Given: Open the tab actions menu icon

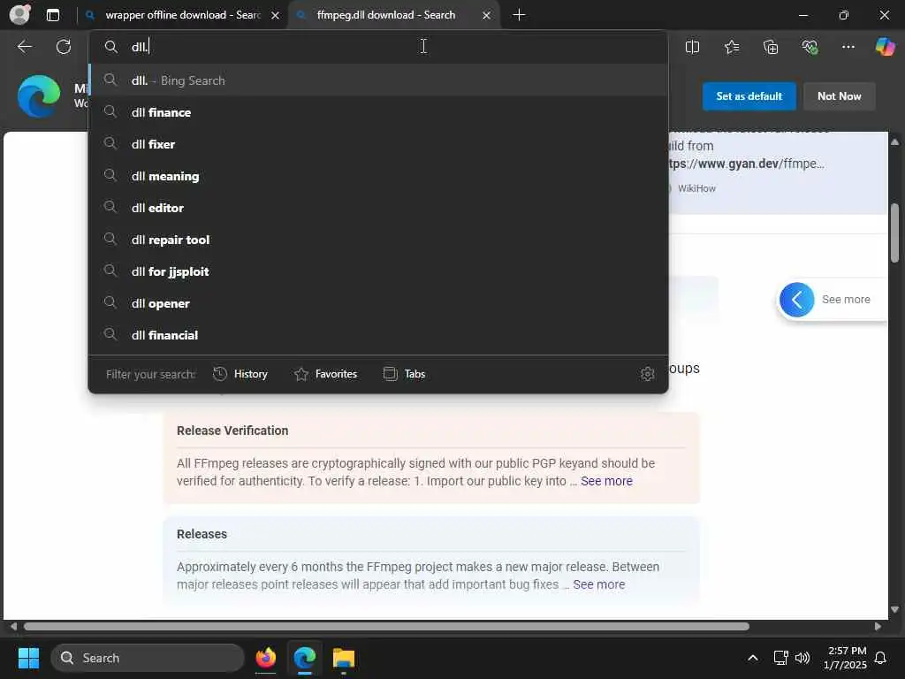Looking at the screenshot, I should click(x=52, y=15).
